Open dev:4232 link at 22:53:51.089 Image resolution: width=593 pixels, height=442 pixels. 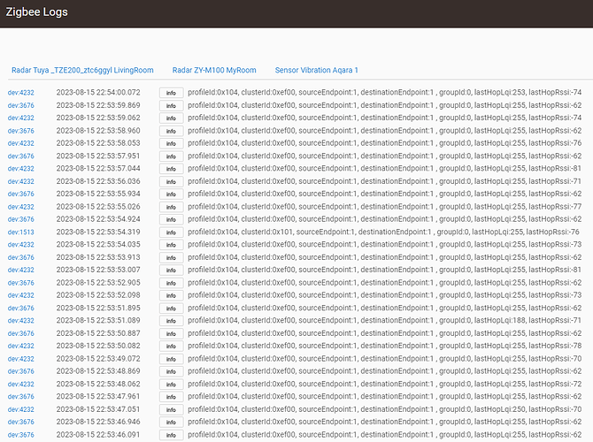point(21,320)
